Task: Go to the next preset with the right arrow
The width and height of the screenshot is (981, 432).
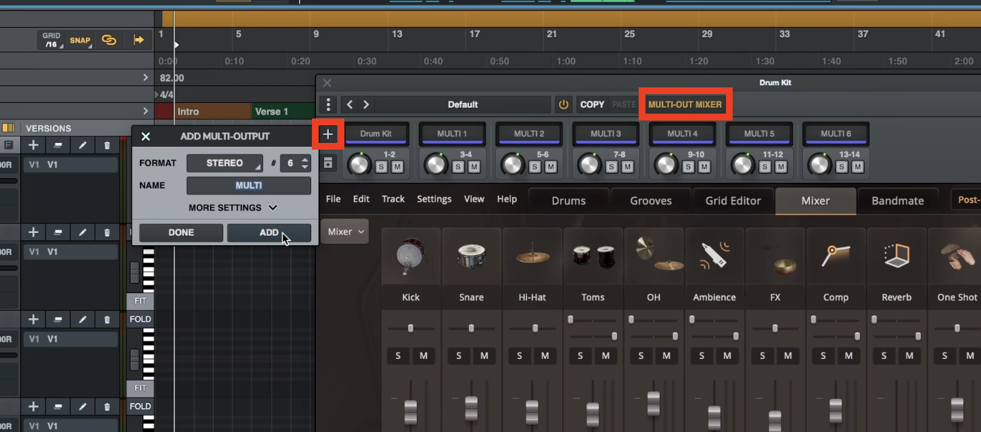Action: tap(366, 104)
